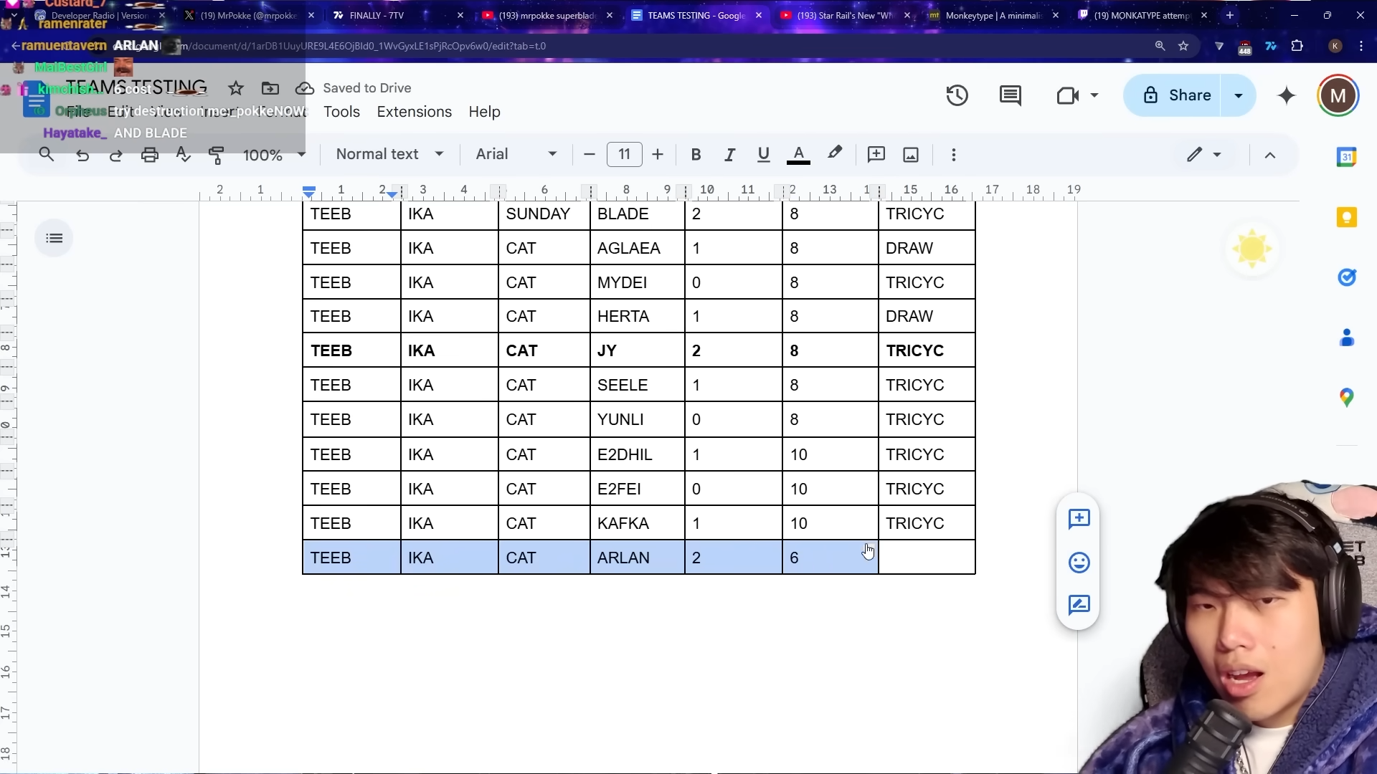Increase the font size

click(658, 155)
